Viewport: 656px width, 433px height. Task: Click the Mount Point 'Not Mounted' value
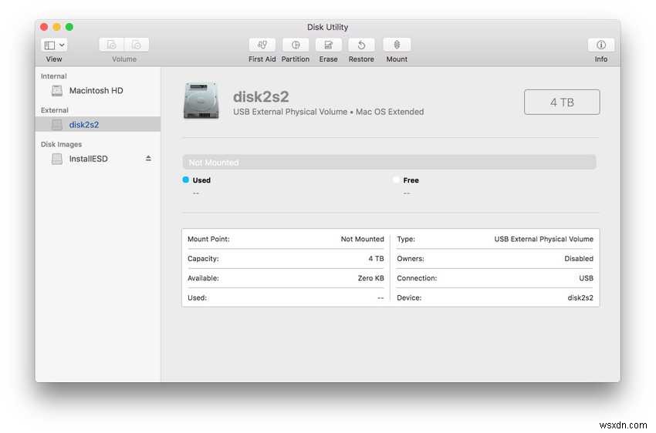click(362, 239)
